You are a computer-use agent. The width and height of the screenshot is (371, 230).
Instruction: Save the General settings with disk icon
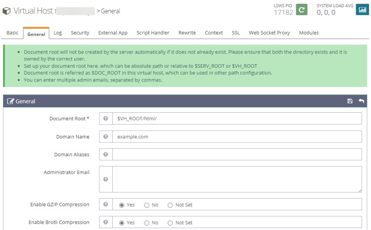click(x=350, y=101)
